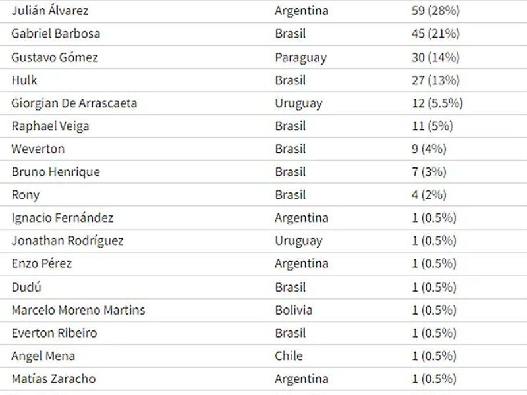Screen dimensions: 527x395
Task: Click the Rony player name
Action: click(x=26, y=195)
